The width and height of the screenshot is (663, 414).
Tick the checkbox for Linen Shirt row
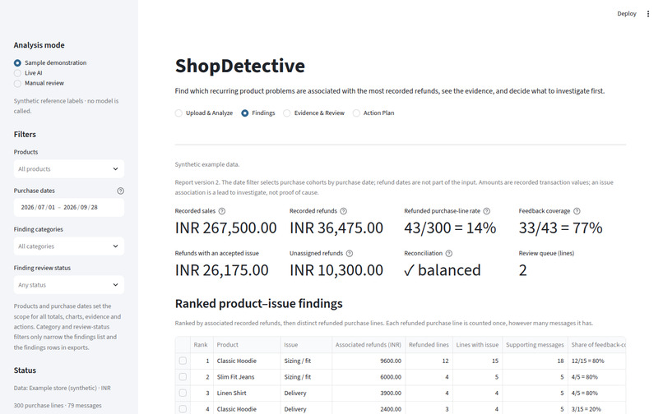click(x=183, y=393)
